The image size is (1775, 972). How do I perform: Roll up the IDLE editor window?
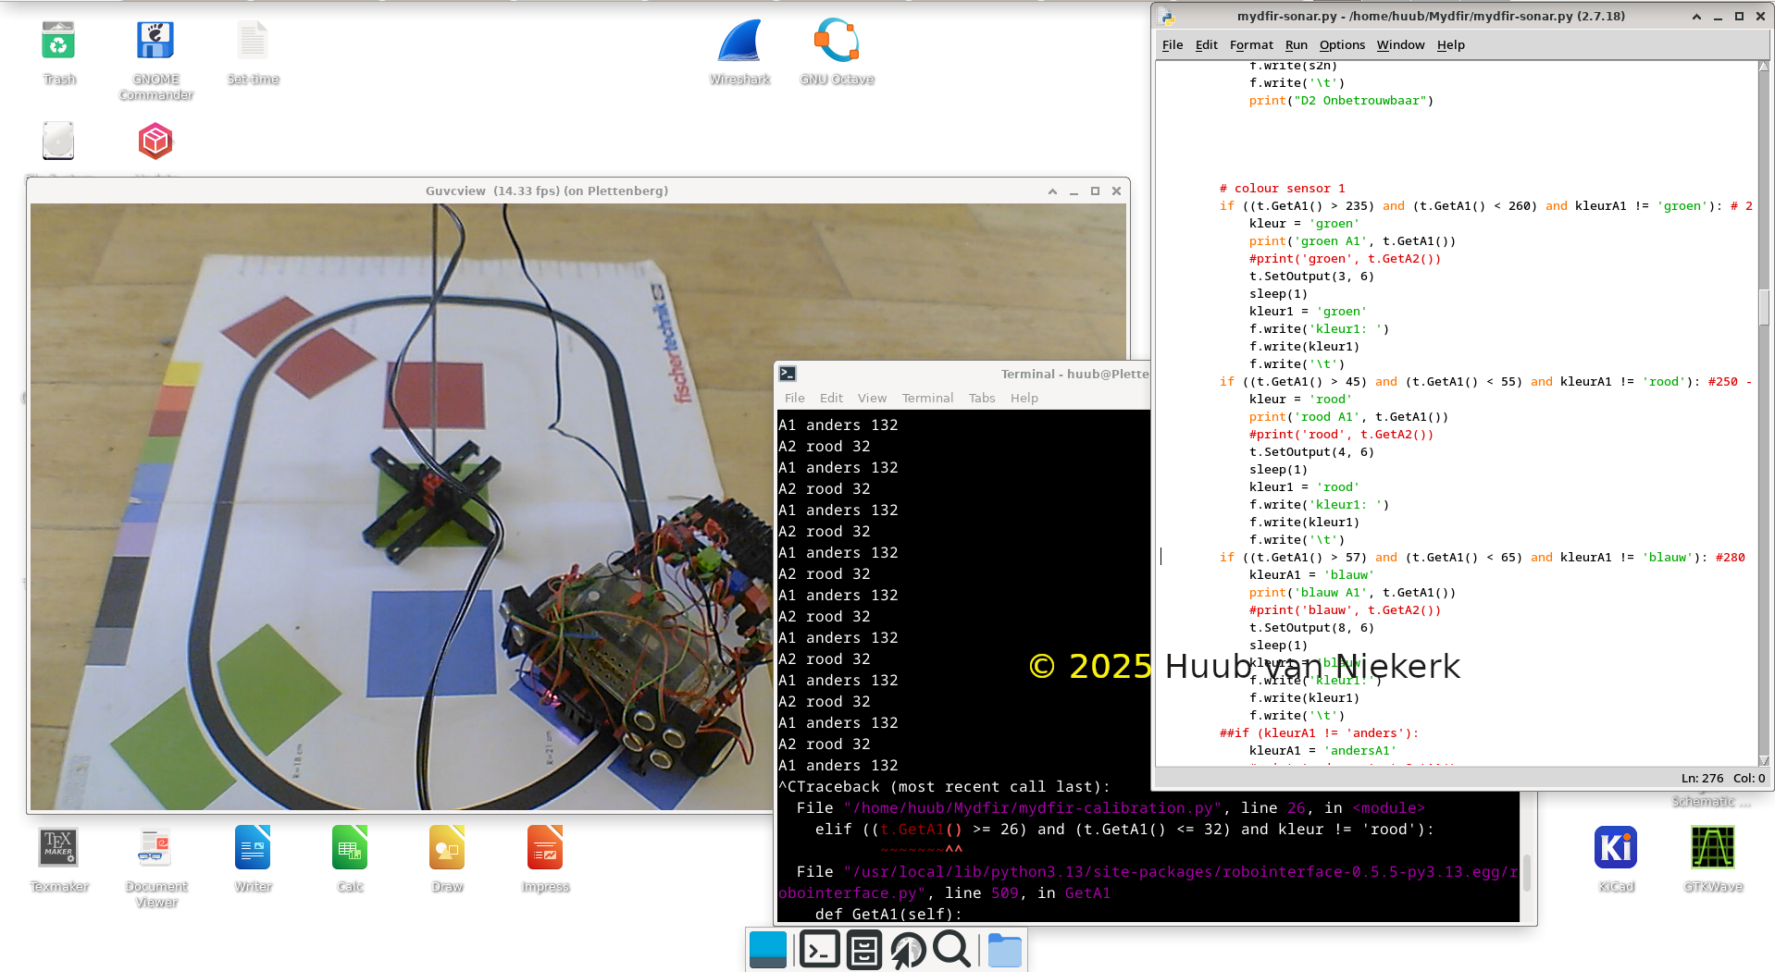1696,17
